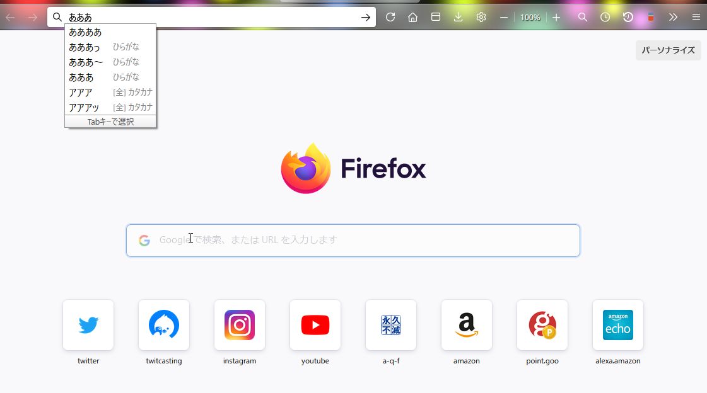Screen dimensions: 707x393
Task: Open history via the clock icon
Action: click(x=605, y=18)
